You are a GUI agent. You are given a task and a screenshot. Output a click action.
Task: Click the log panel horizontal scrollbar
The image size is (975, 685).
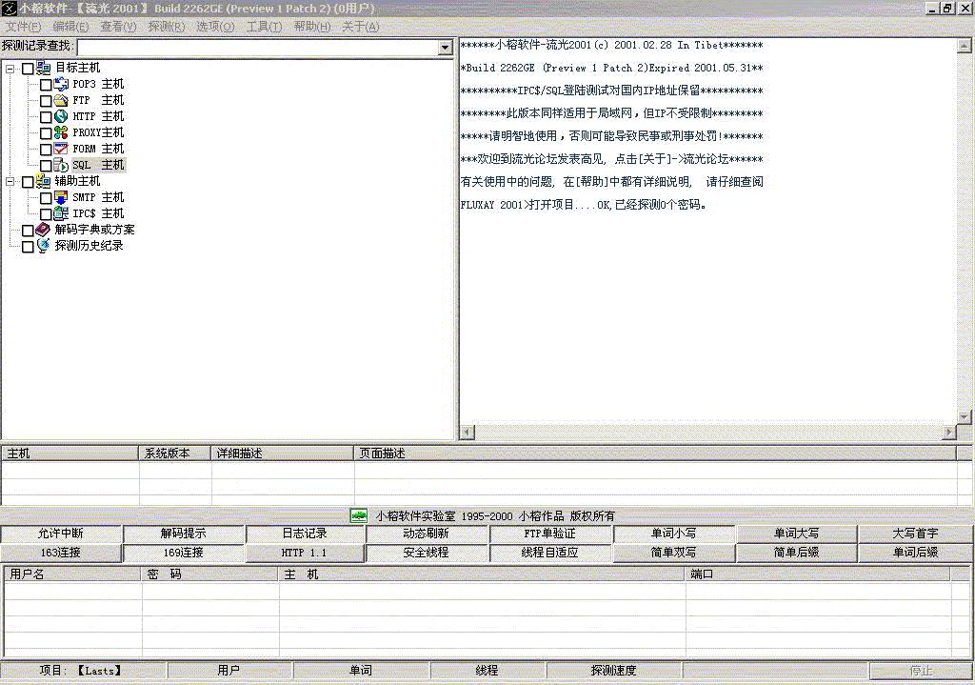tap(707, 433)
